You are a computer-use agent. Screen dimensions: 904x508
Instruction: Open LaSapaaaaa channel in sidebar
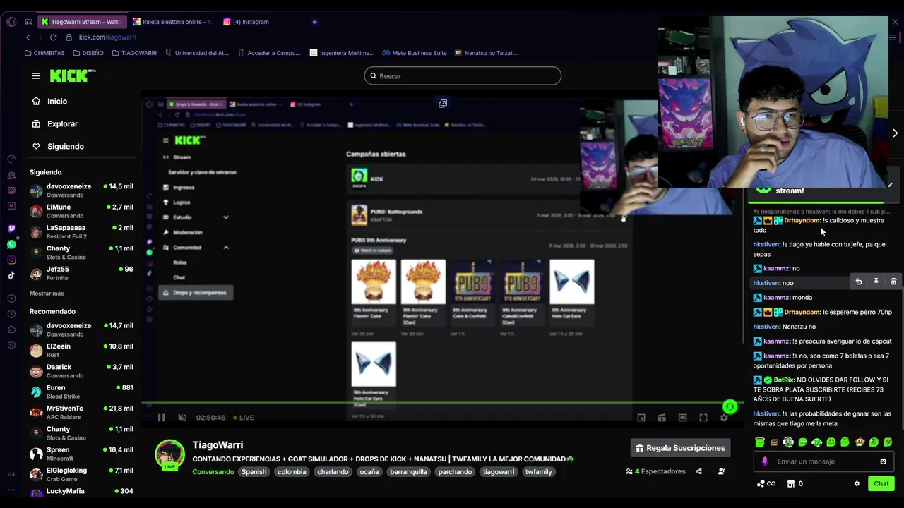pos(81,231)
